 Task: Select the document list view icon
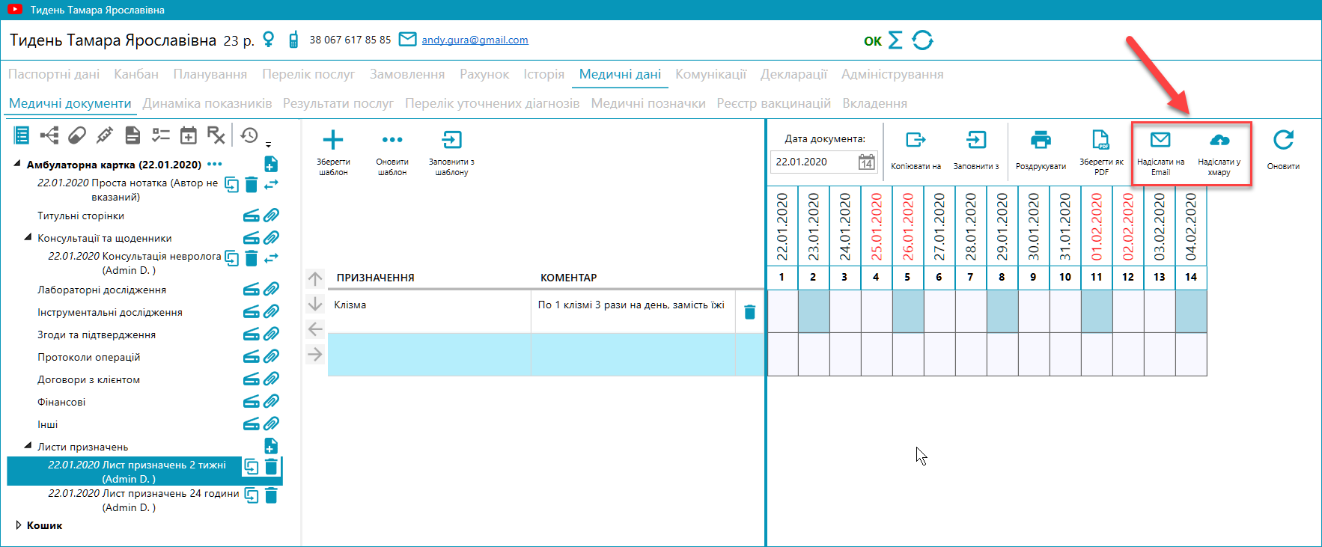point(22,135)
